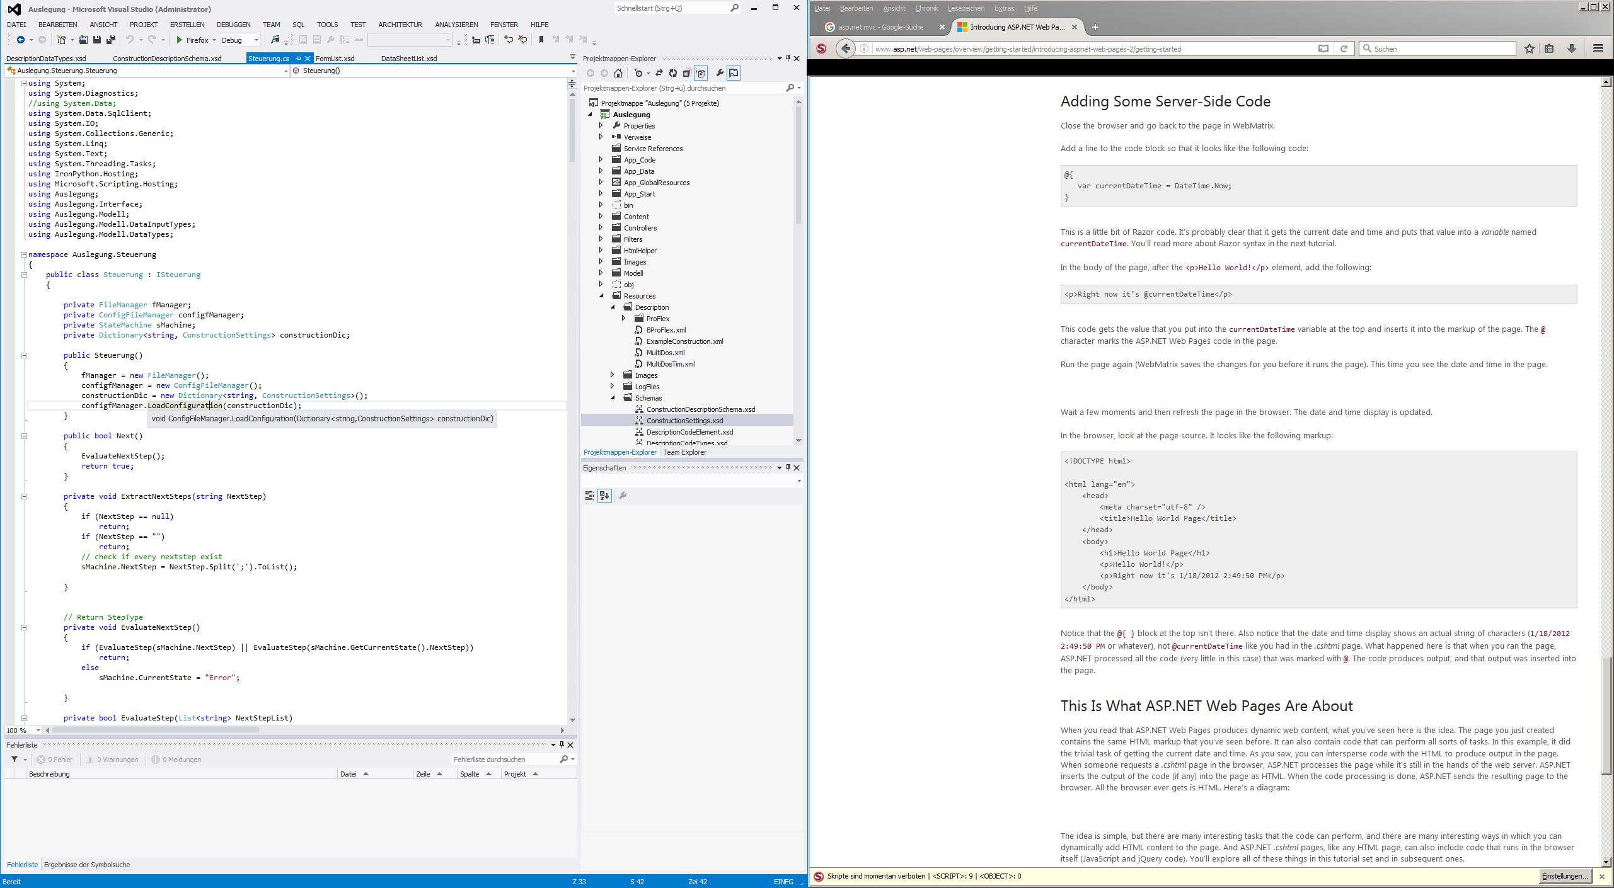The image size is (1614, 888).
Task: Expand the Controllers folder node
Action: click(601, 228)
